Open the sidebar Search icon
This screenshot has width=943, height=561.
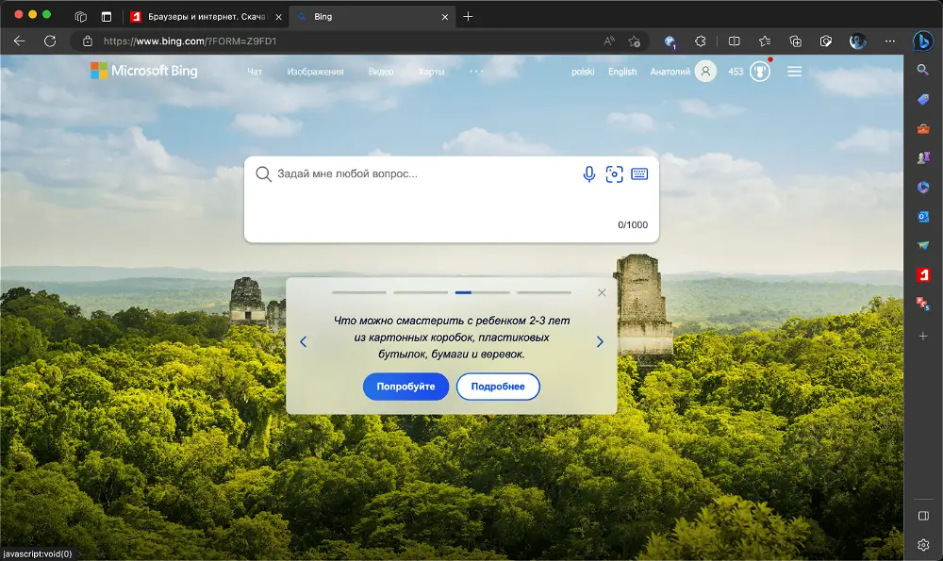923,70
